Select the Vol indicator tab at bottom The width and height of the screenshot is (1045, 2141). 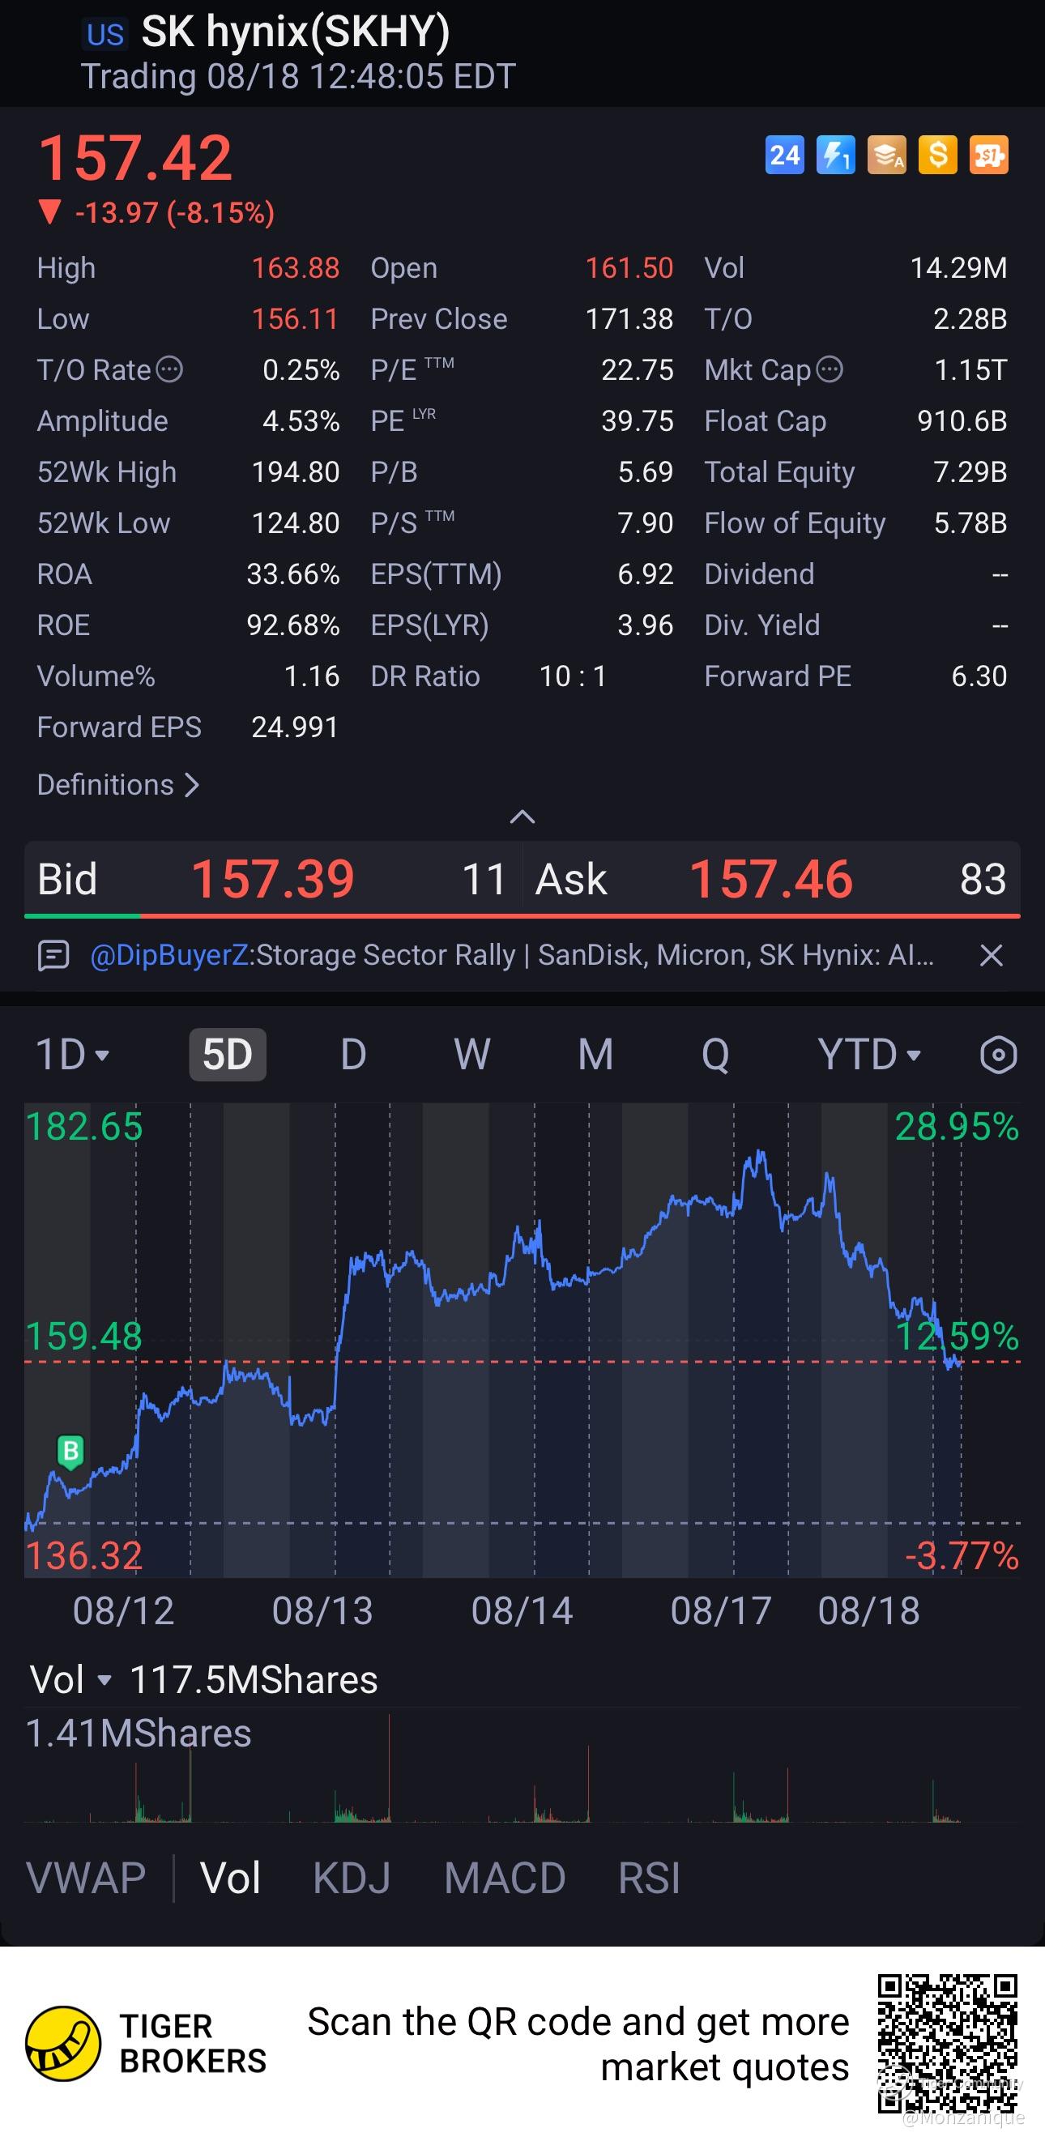(x=230, y=1879)
